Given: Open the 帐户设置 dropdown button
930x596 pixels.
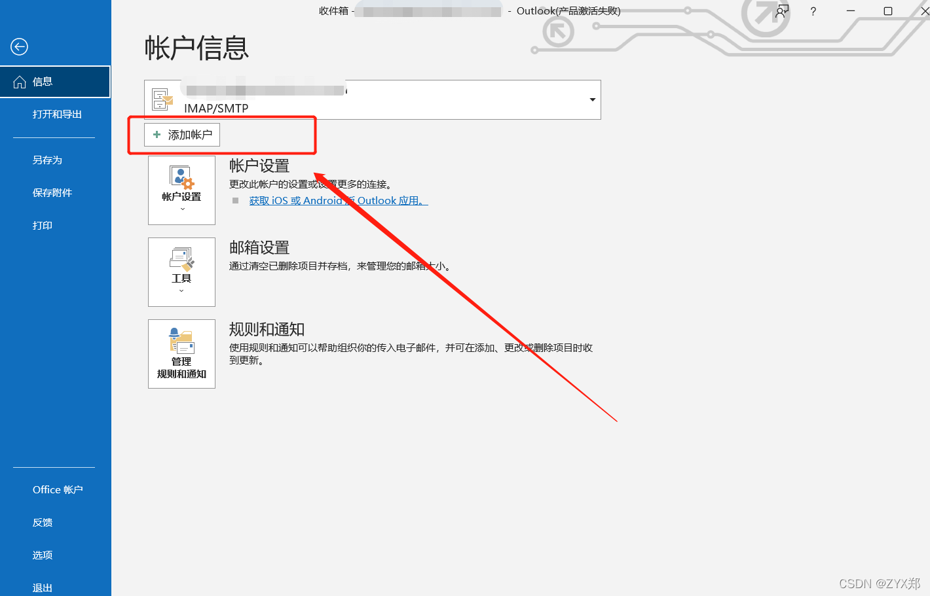Looking at the screenshot, I should (x=181, y=190).
